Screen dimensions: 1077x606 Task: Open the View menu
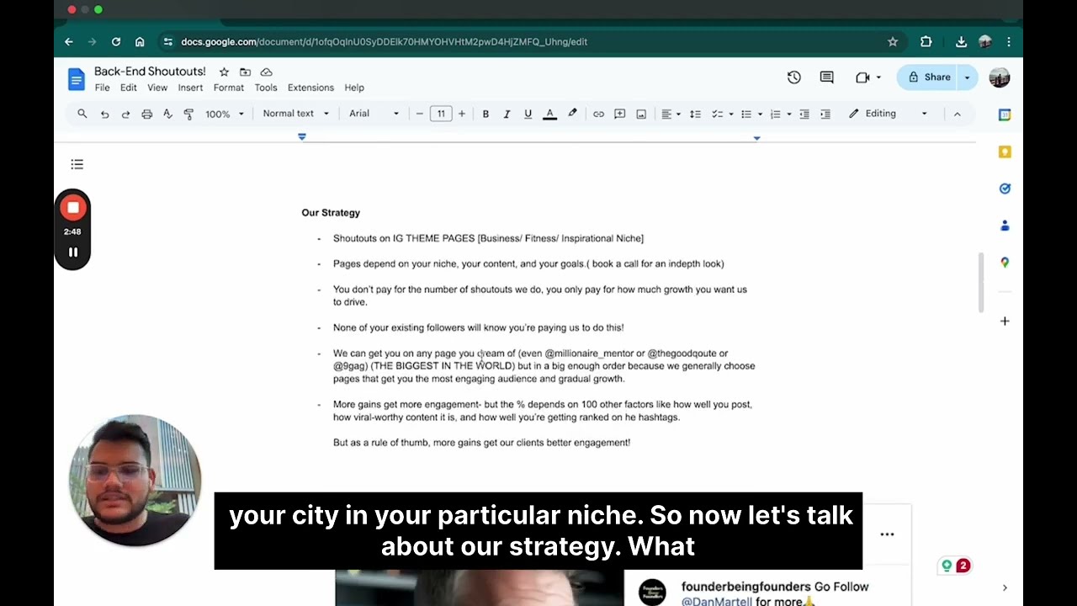[157, 88]
